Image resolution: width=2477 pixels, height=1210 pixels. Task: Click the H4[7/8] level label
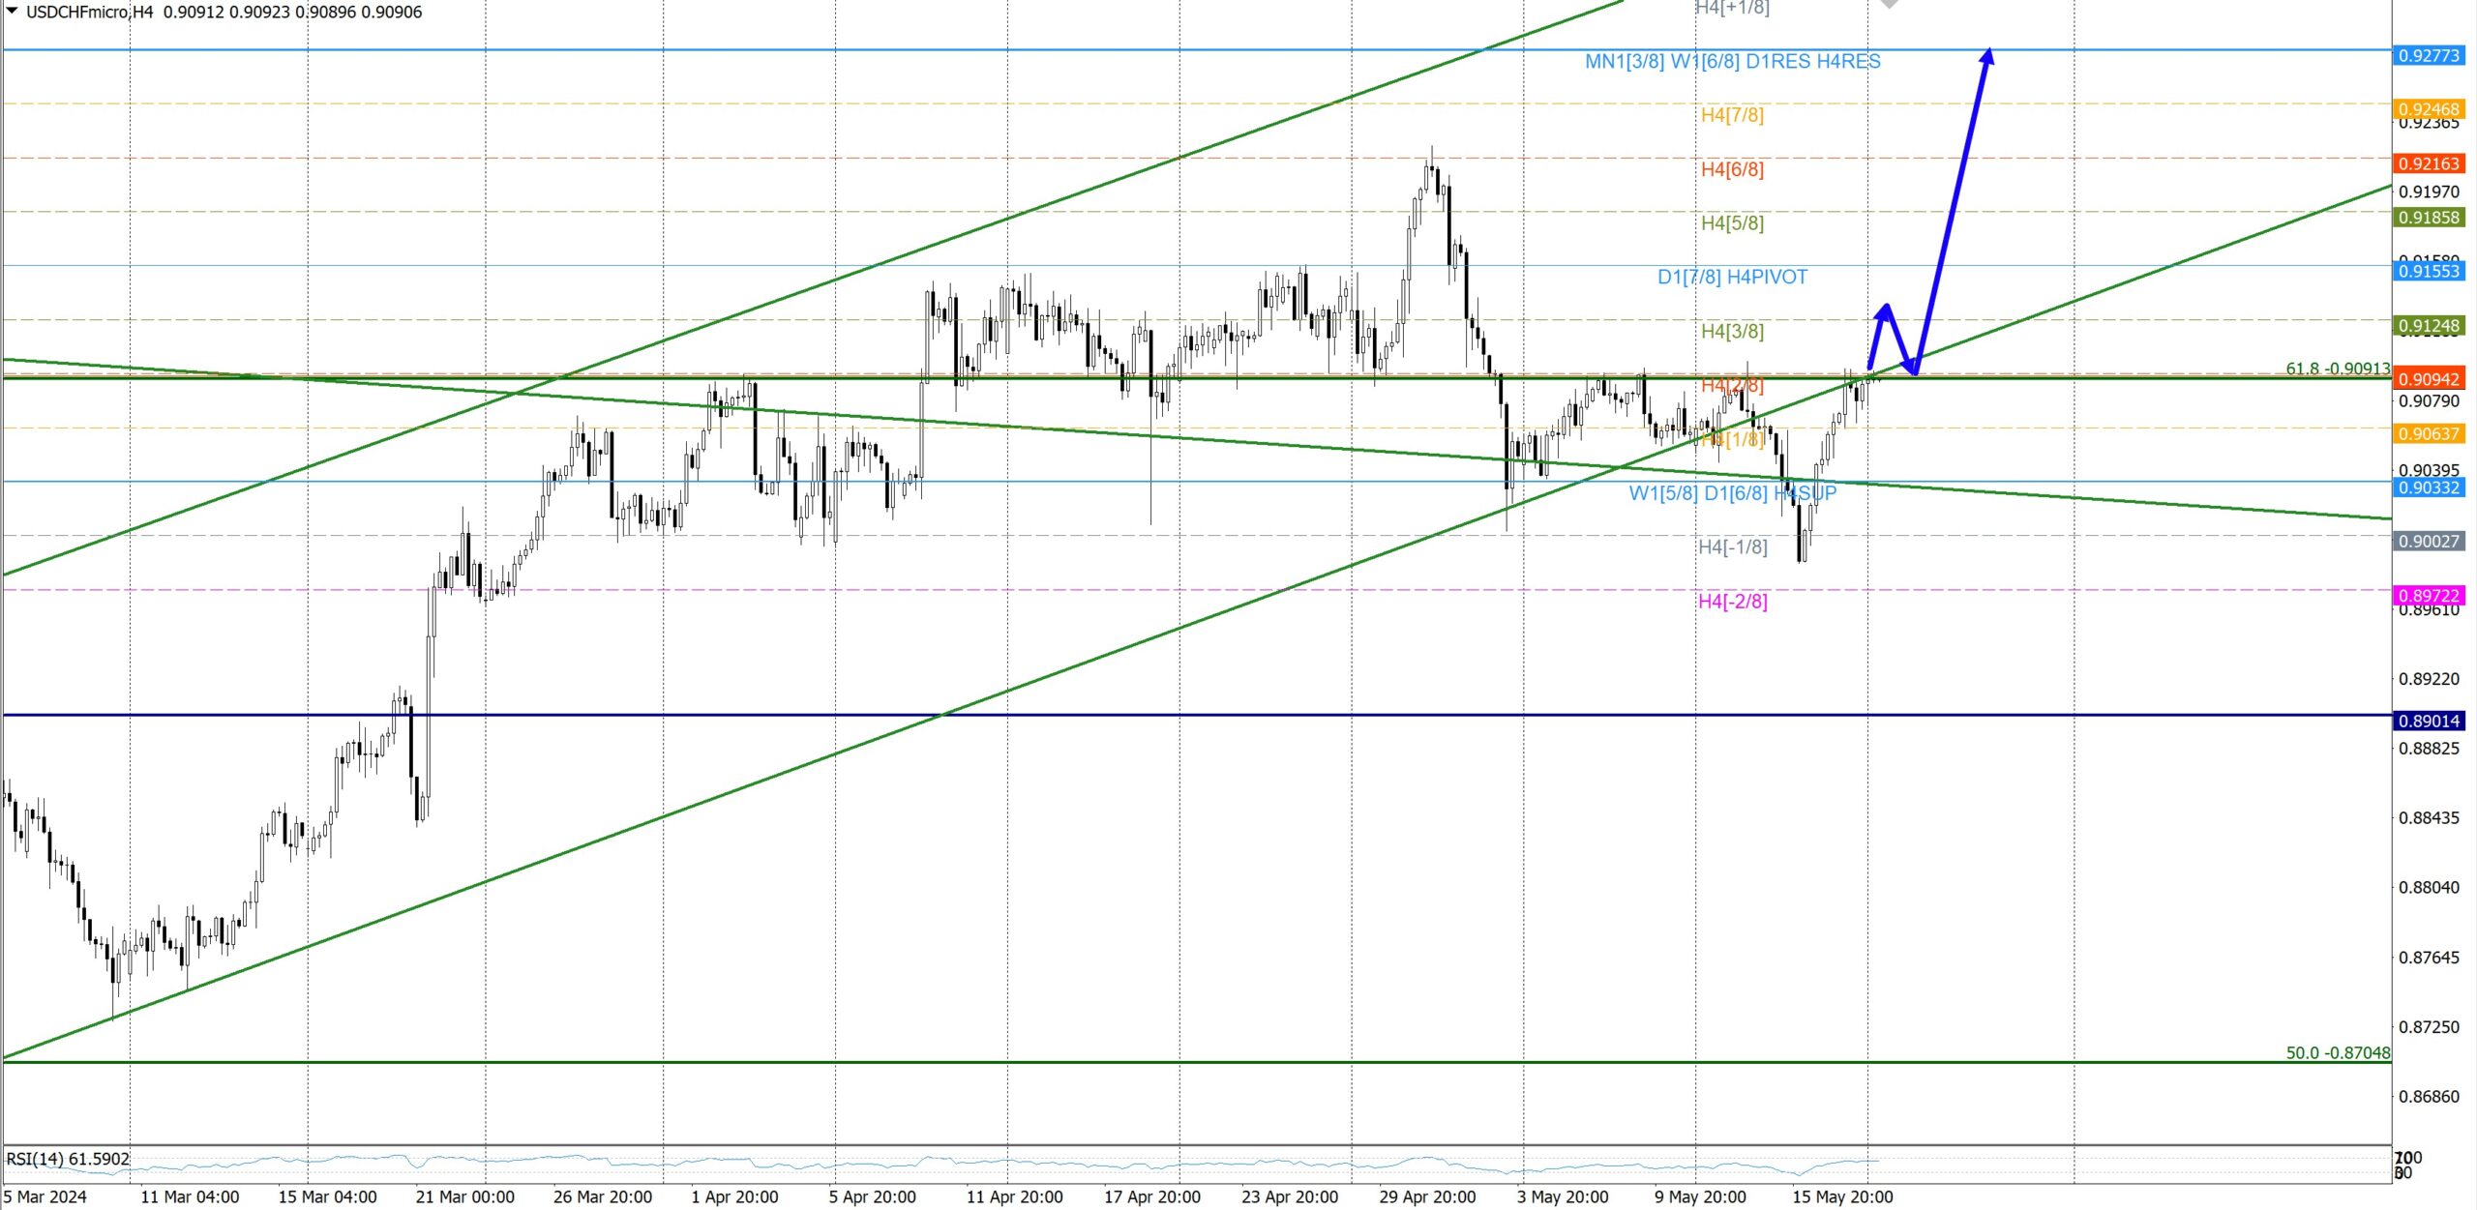[1732, 115]
